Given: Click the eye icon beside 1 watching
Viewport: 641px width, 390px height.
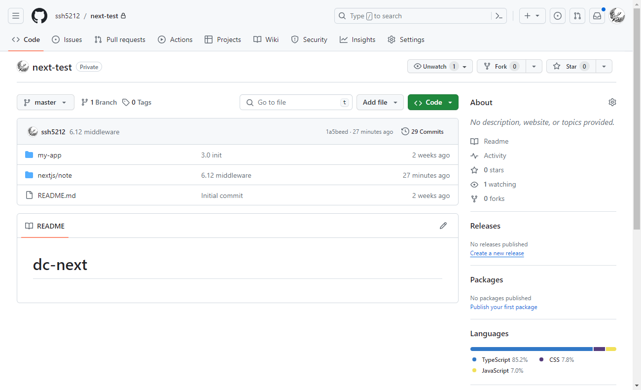Looking at the screenshot, I should point(474,184).
